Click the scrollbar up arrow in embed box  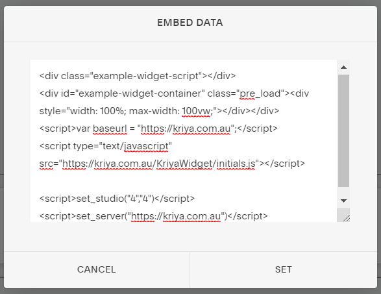(343, 67)
